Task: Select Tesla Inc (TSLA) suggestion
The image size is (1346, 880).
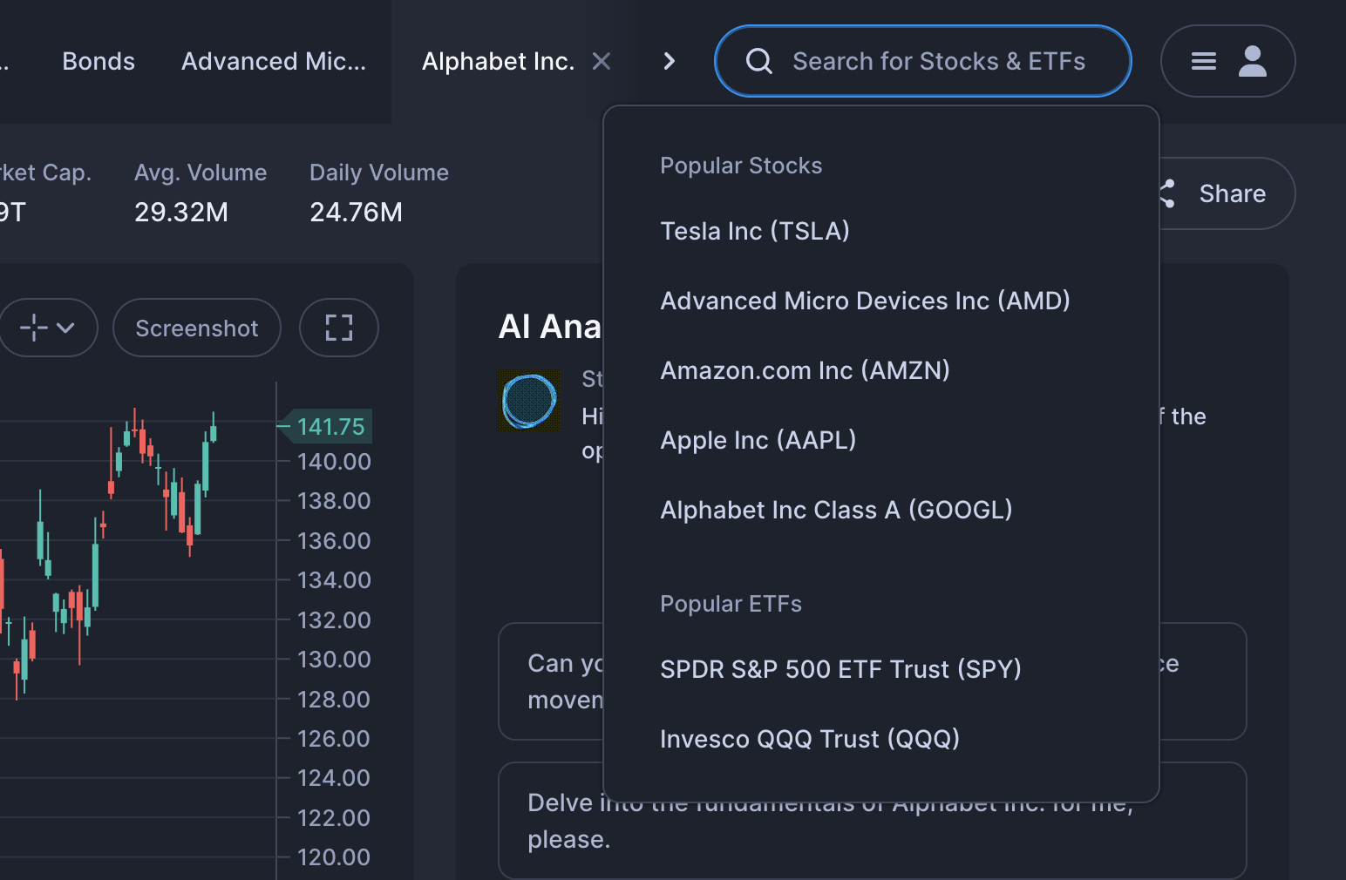Action: (755, 231)
